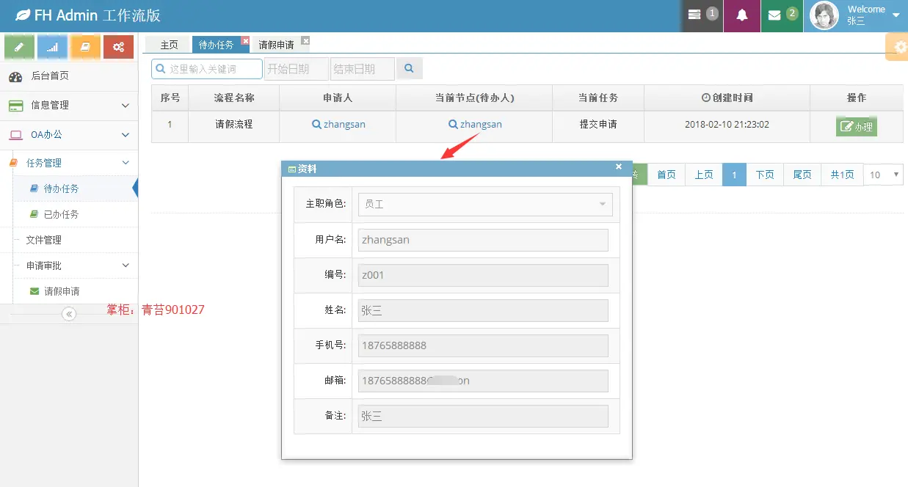Click the green 办理 button

pos(857,126)
